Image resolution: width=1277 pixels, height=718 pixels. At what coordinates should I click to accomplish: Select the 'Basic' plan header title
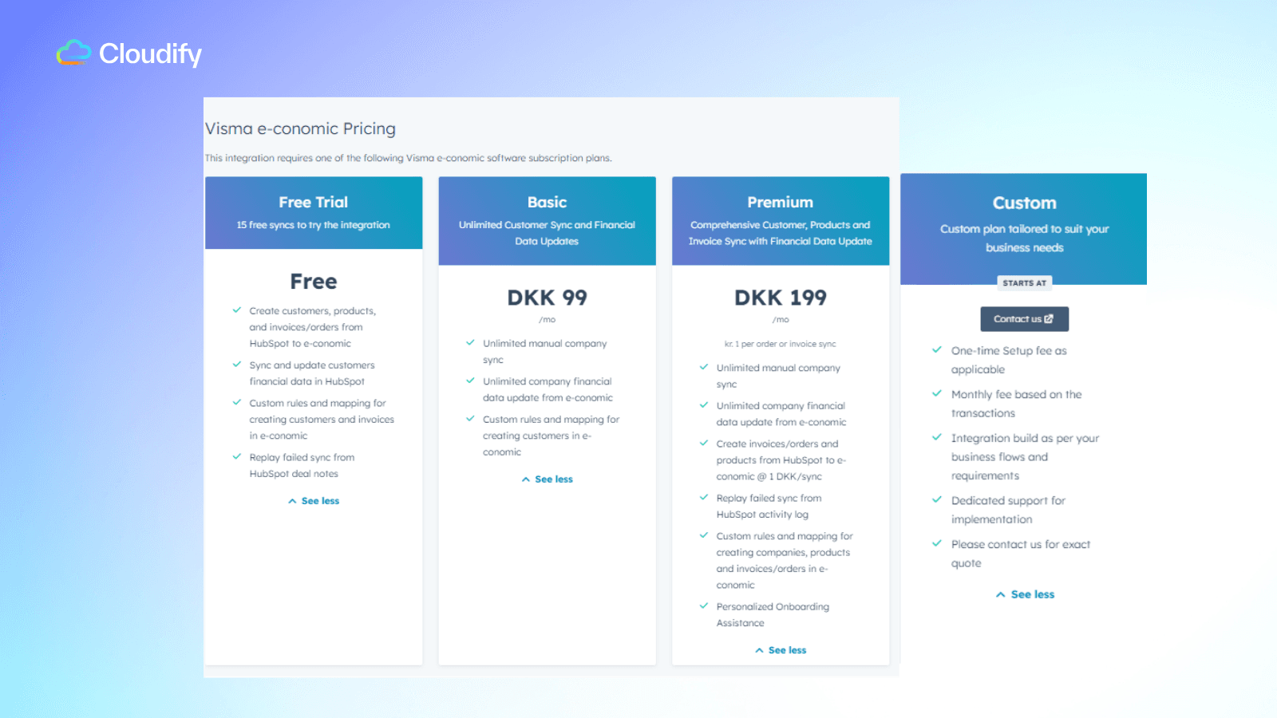point(548,203)
